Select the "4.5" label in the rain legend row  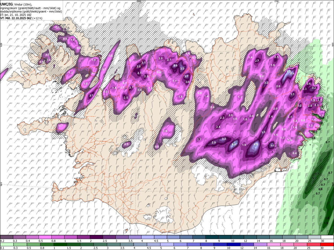tap(149, 248)
